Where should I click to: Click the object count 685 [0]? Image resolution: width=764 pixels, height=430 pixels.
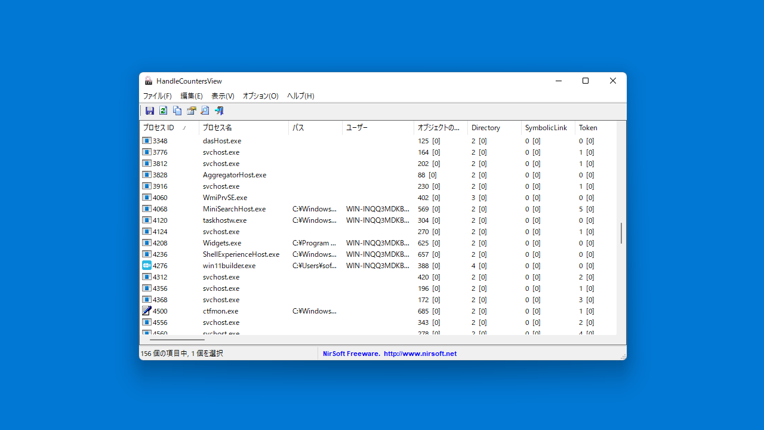(x=429, y=311)
